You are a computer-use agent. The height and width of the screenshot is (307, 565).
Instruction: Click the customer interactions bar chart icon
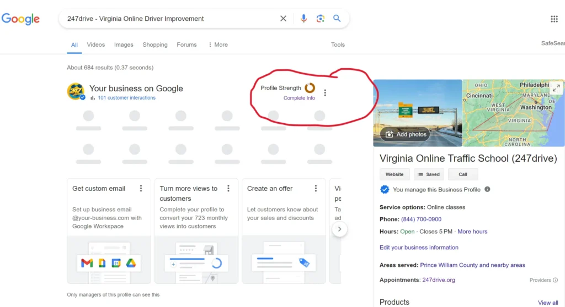(93, 98)
